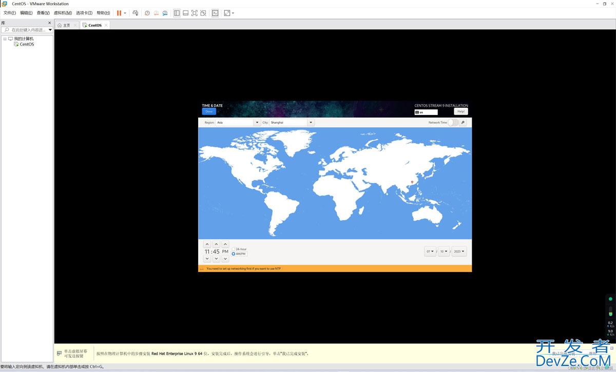
Task: Open the dropdown arrow next to Pause
Action: pos(125,13)
